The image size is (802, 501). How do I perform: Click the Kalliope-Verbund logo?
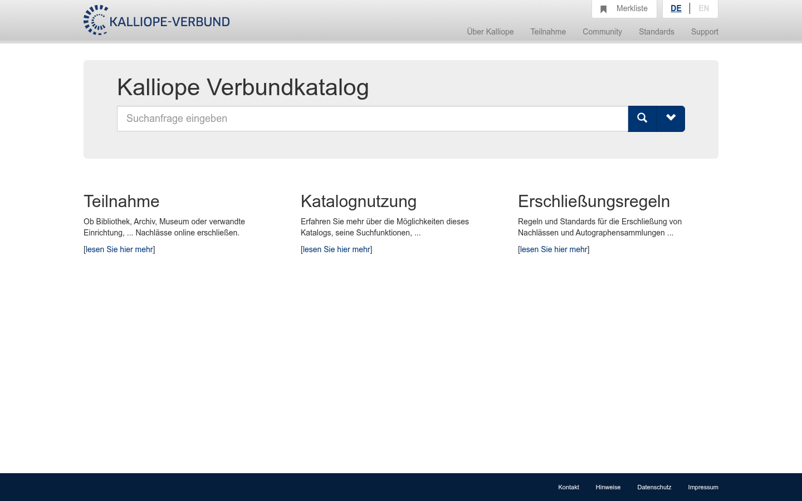(x=157, y=20)
